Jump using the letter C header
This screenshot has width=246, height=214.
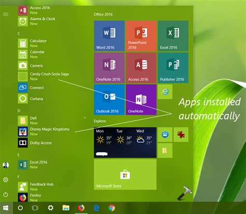(x=19, y=34)
